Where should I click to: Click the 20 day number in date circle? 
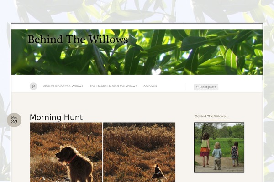coord(14,121)
